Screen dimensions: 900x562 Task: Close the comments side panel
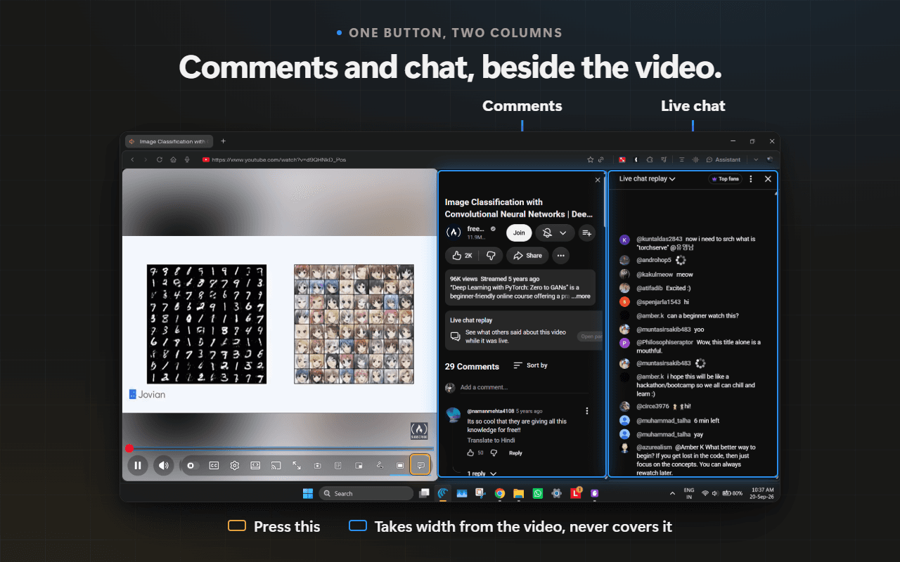[x=598, y=181]
